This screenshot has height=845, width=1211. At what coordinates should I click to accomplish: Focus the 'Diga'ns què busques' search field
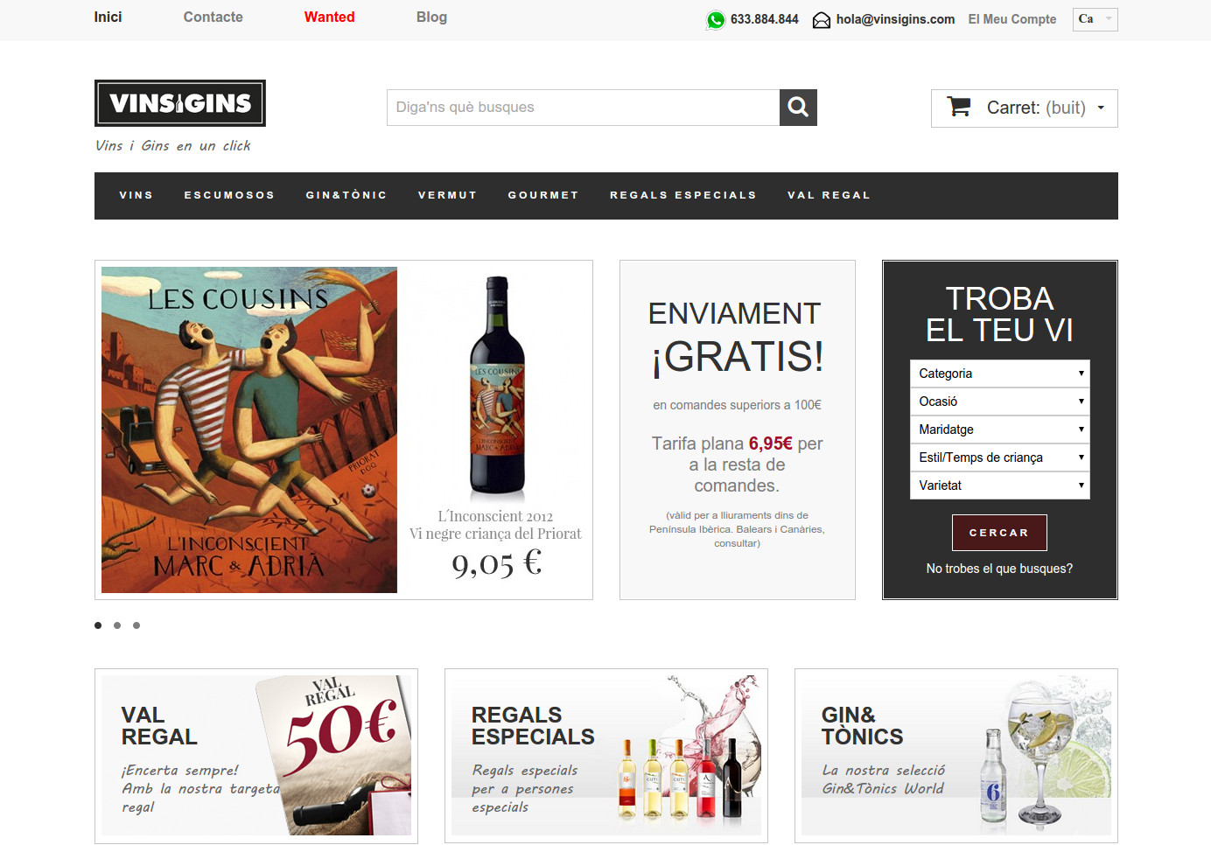(x=583, y=108)
